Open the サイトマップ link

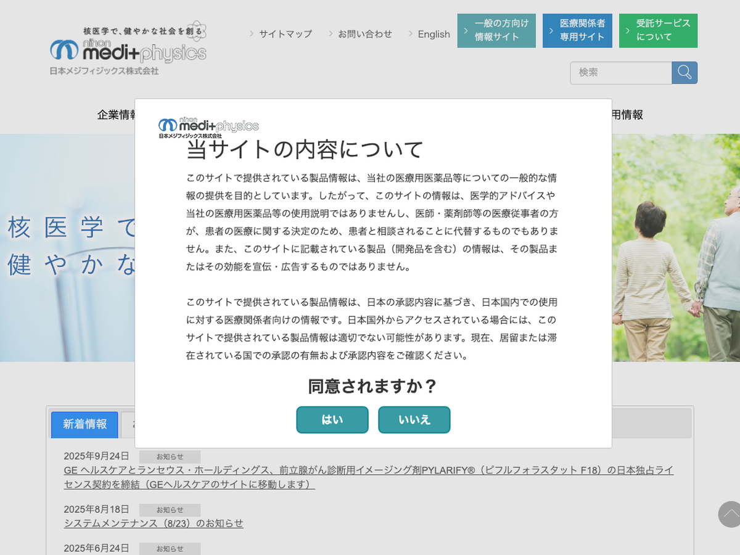[285, 34]
